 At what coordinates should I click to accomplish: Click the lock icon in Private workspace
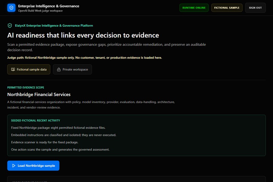59,69
